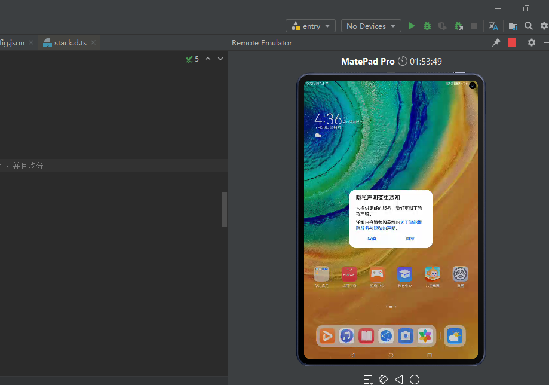The height and width of the screenshot is (385, 549).
Task: Open Search Everywhere with the magnifier icon
Action: click(x=529, y=26)
